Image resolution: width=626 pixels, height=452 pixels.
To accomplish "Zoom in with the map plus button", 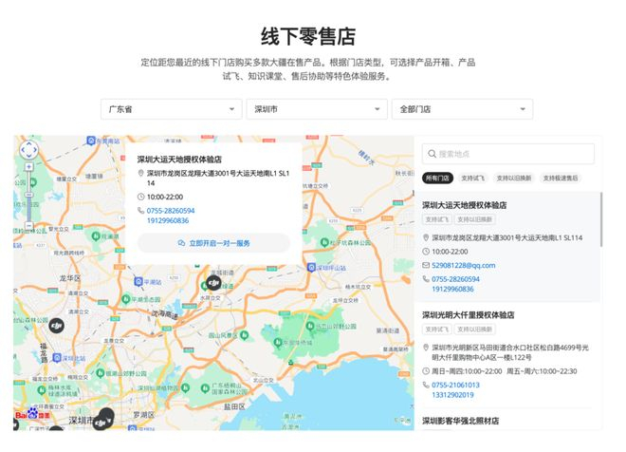I will click(x=28, y=167).
